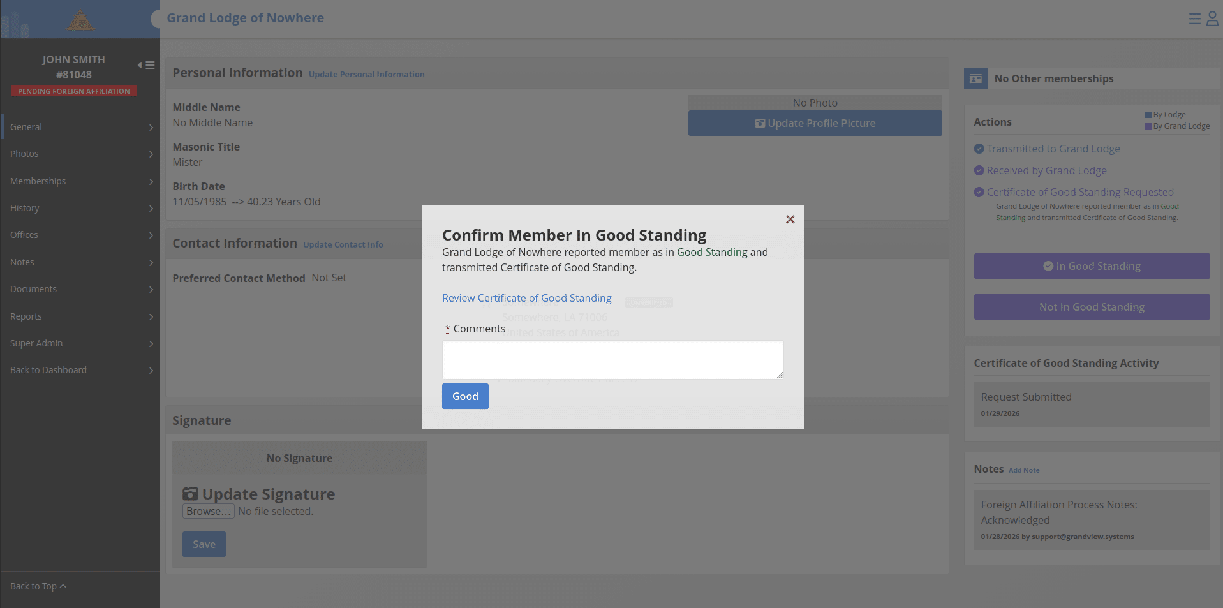Click the Foreign Affiliation Process Notes entry
The height and width of the screenshot is (608, 1223).
pyautogui.click(x=1092, y=520)
